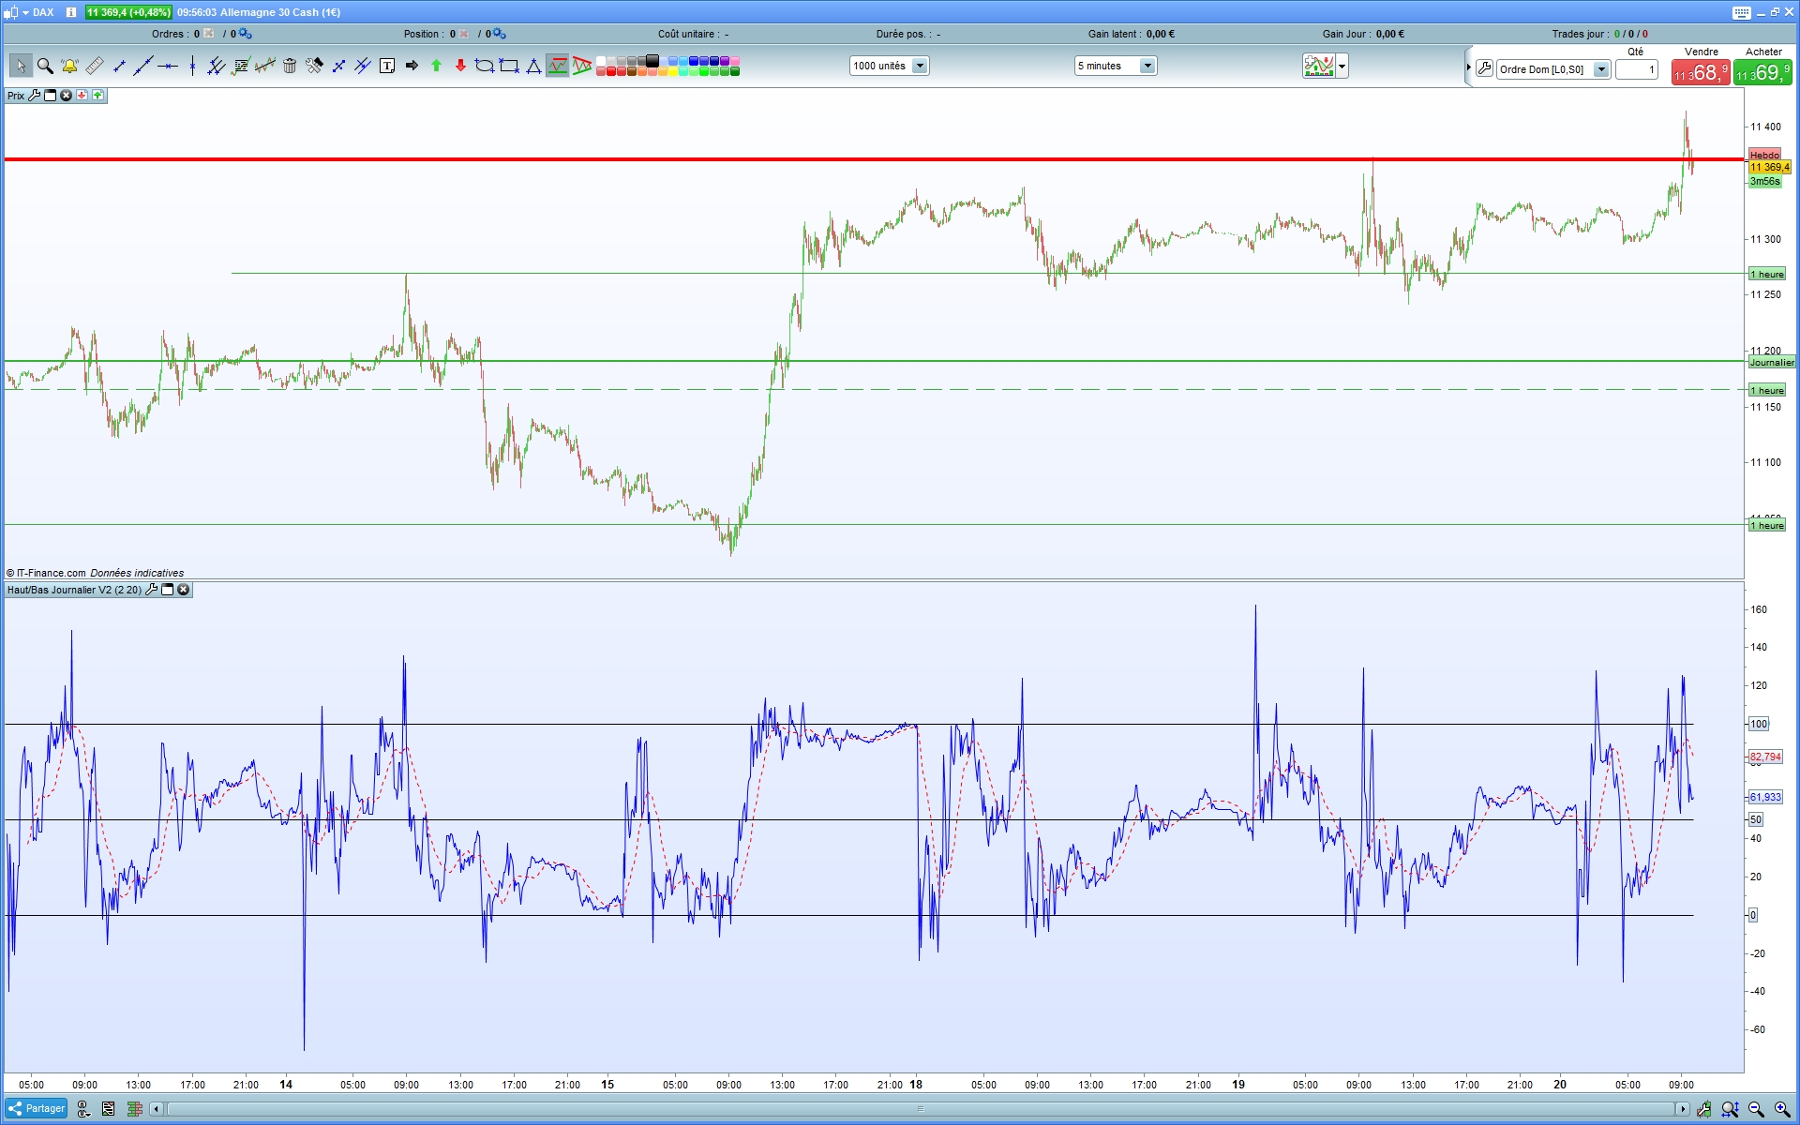Image resolution: width=1800 pixels, height=1125 pixels.
Task: Select the magnifier zoom tool
Action: 45,66
